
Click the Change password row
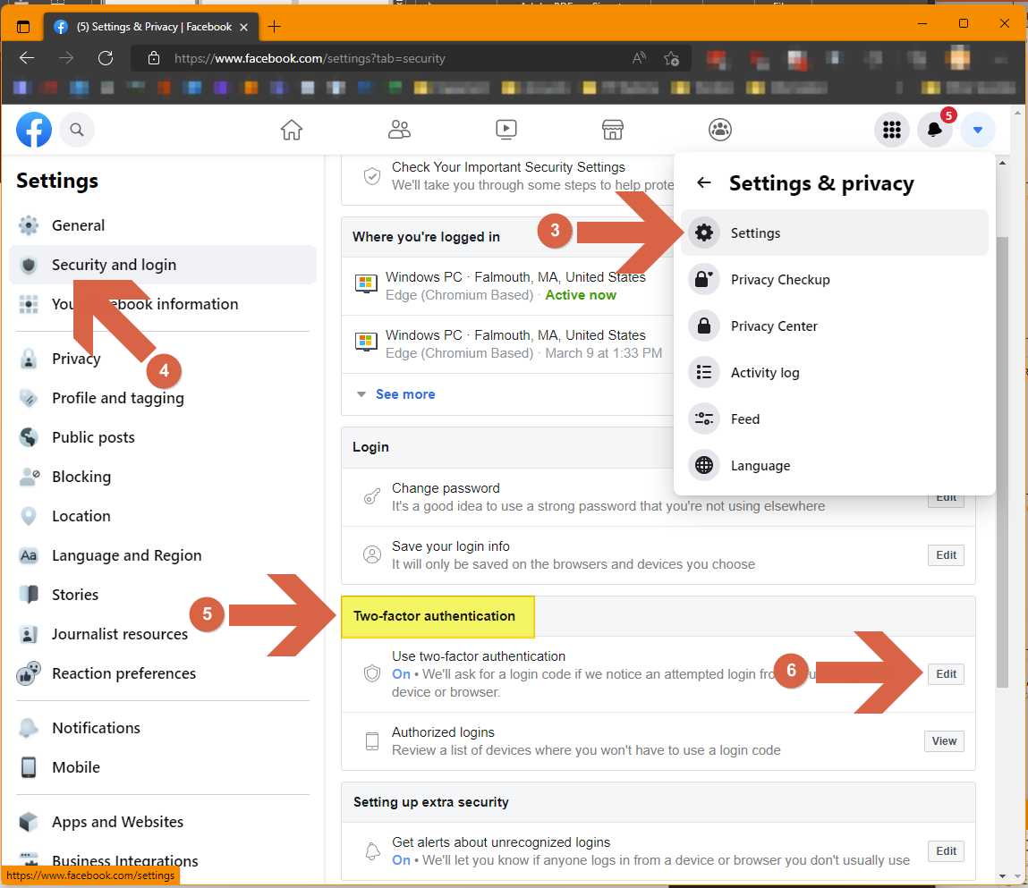pyautogui.click(x=658, y=497)
